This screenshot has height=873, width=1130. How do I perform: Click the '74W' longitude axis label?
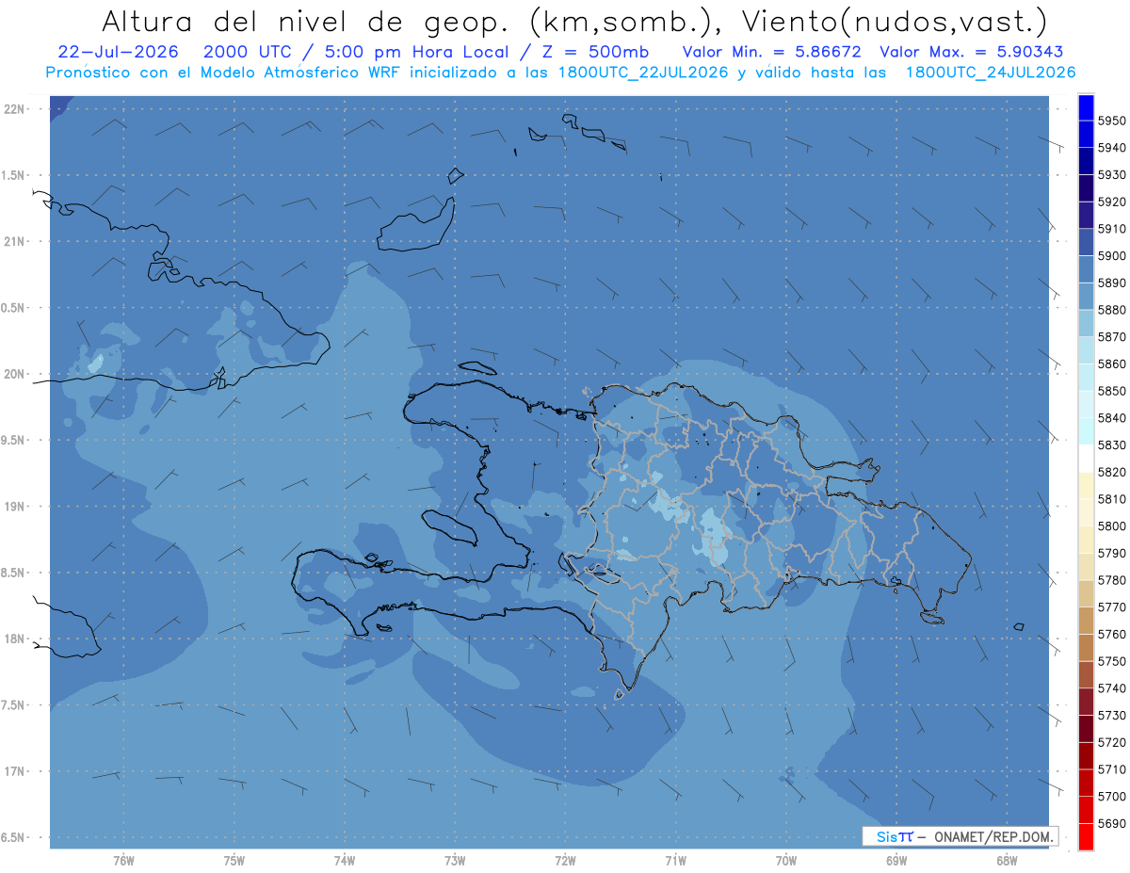point(344,860)
